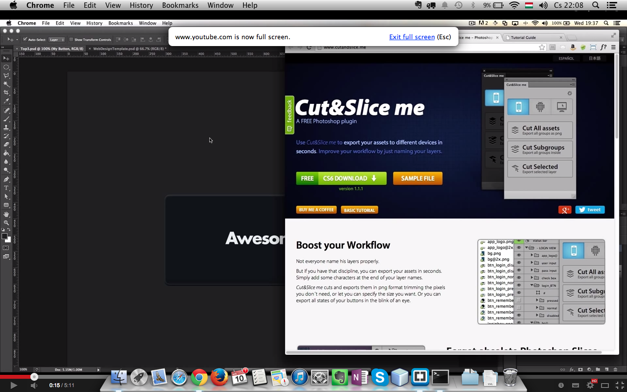Select the Move tool in Photoshop toolbar

click(6, 58)
